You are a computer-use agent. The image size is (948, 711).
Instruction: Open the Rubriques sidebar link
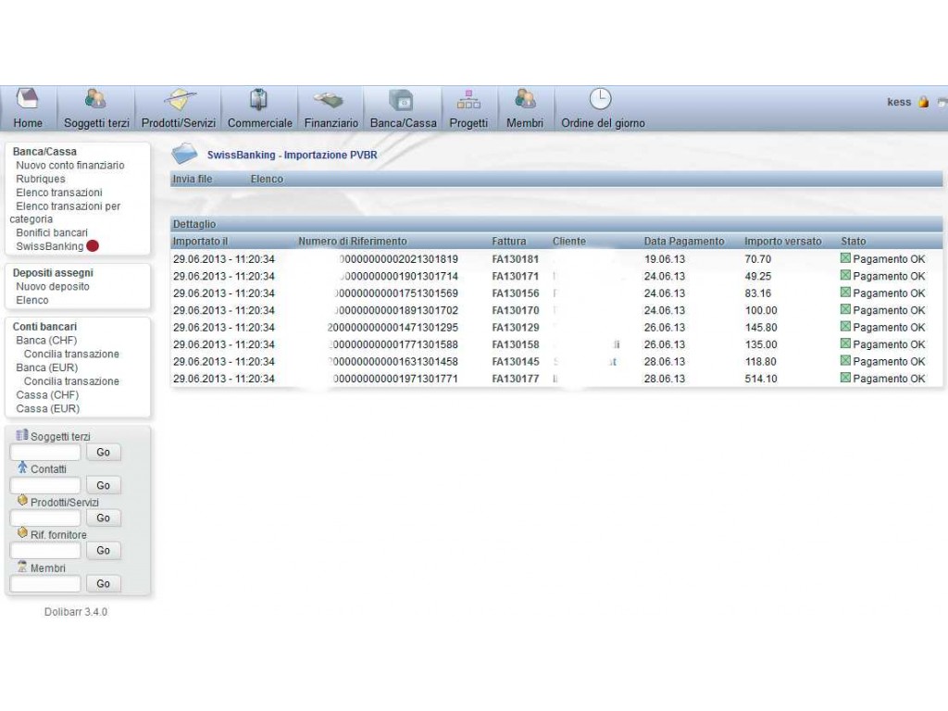click(41, 179)
